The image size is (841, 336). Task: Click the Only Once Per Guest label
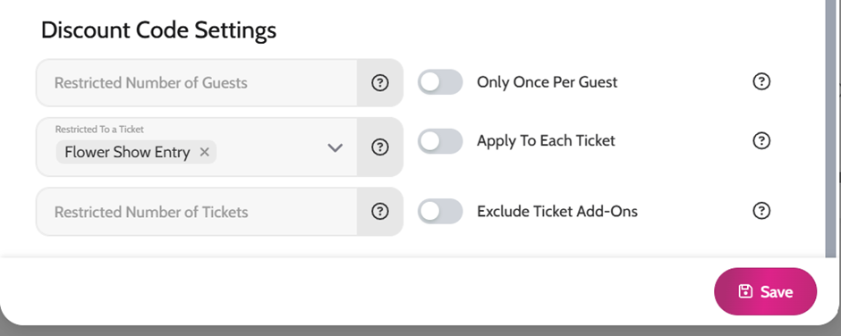tap(547, 82)
